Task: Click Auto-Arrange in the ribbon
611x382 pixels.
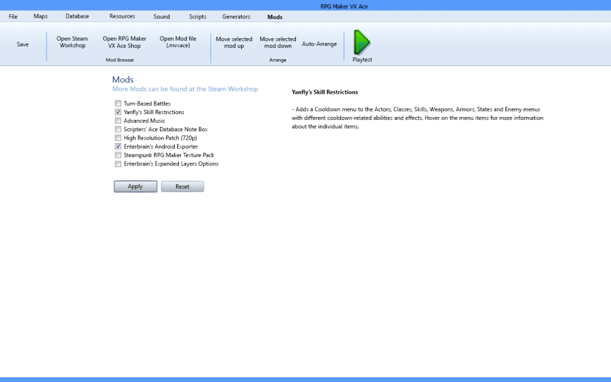Action: coord(319,44)
